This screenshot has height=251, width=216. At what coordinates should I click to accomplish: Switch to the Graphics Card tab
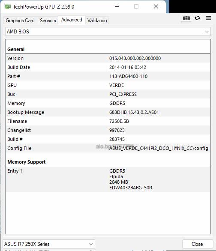[x=20, y=21]
